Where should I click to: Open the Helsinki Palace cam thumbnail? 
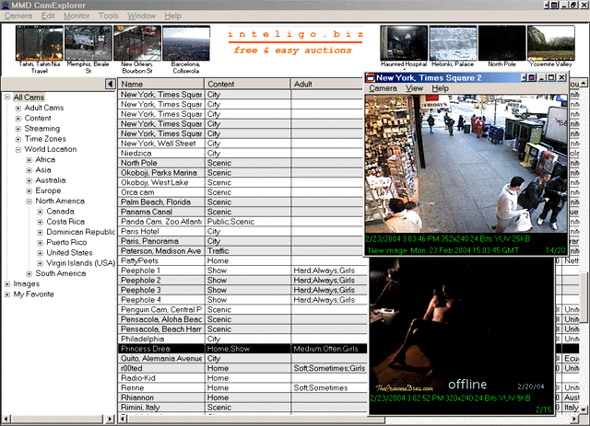[453, 43]
